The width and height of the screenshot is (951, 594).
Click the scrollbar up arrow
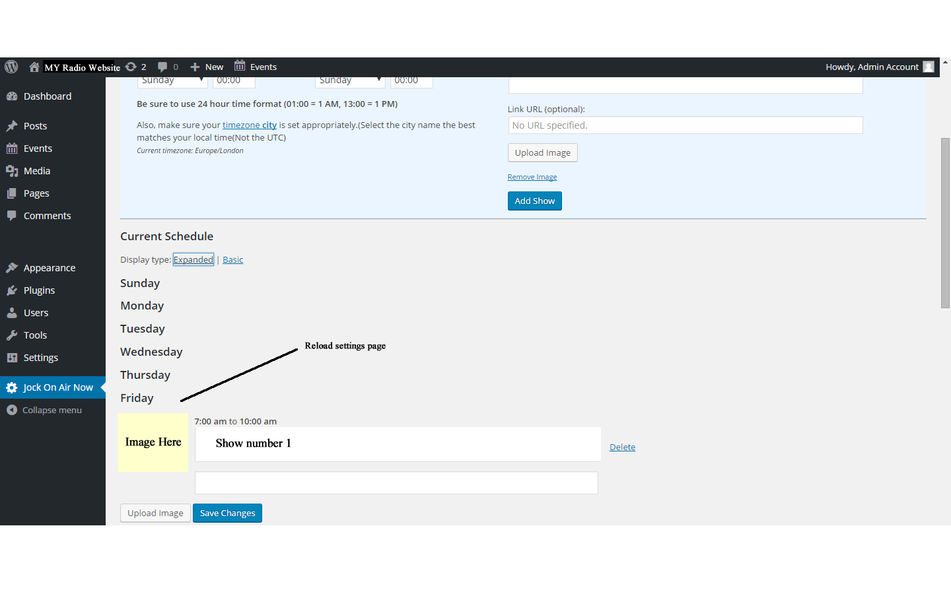(x=946, y=63)
